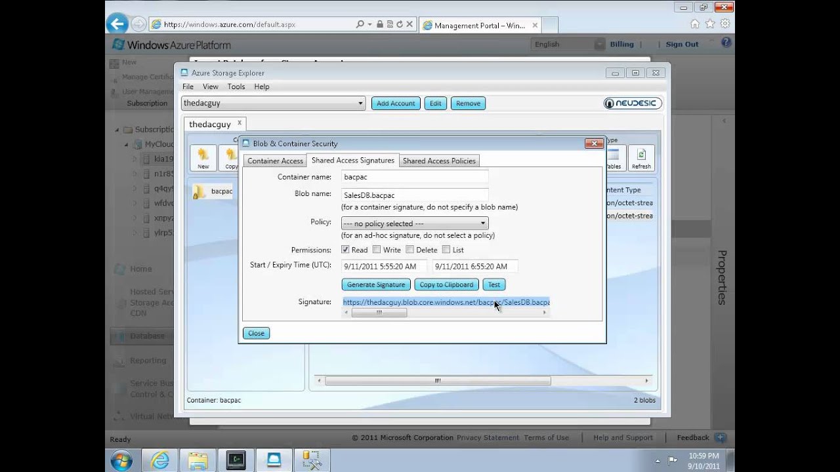Open the browser Home icon
This screenshot has height=472, width=840.
695,24
